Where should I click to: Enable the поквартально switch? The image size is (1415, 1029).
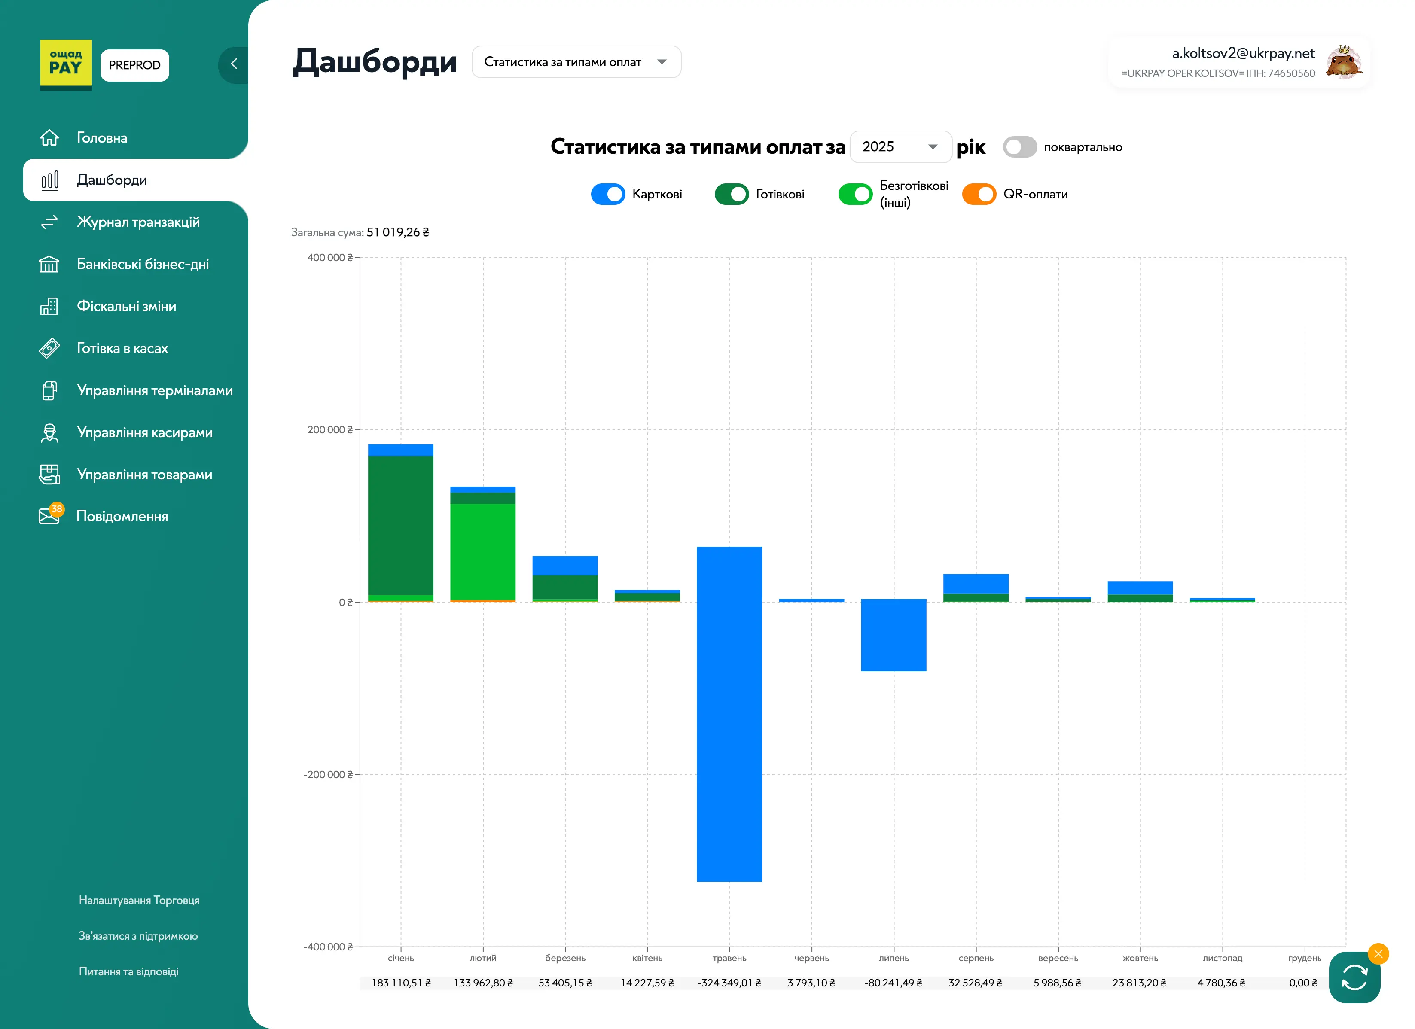click(x=1019, y=147)
